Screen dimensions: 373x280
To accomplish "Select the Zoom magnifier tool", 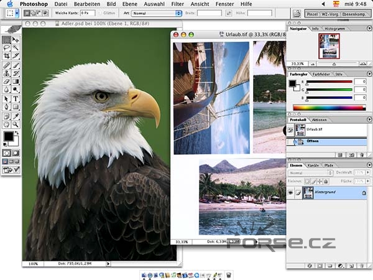I will click(16, 124).
